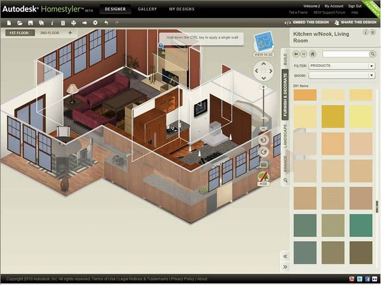The image size is (381, 285).
Task: Open Terms of Use link
Action: 105,279
